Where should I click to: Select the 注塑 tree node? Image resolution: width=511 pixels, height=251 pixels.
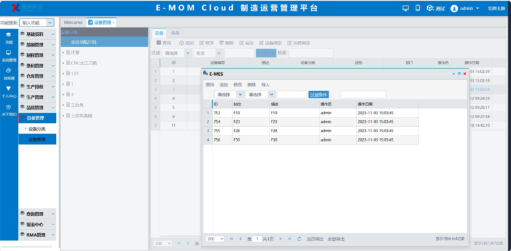pyautogui.click(x=75, y=52)
